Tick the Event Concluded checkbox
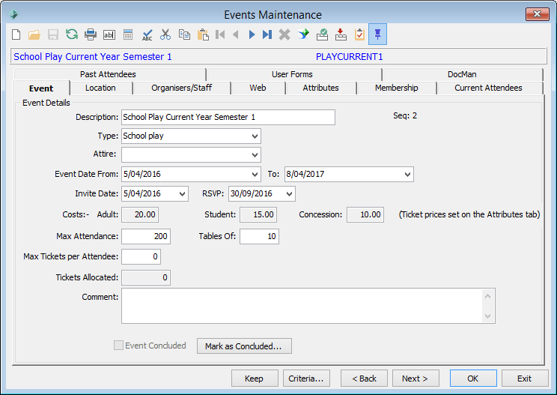557x395 pixels. click(x=118, y=346)
